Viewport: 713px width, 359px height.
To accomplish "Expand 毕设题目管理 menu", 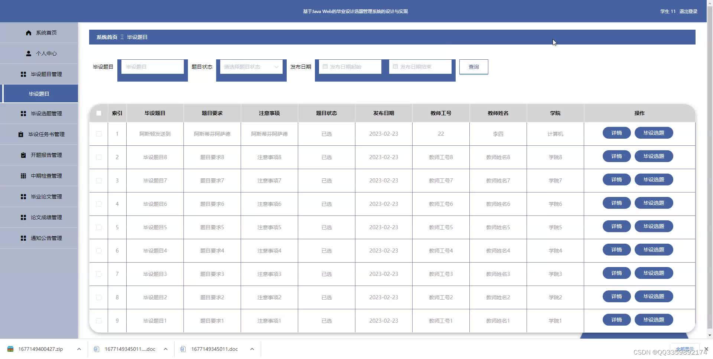I will [x=39, y=74].
